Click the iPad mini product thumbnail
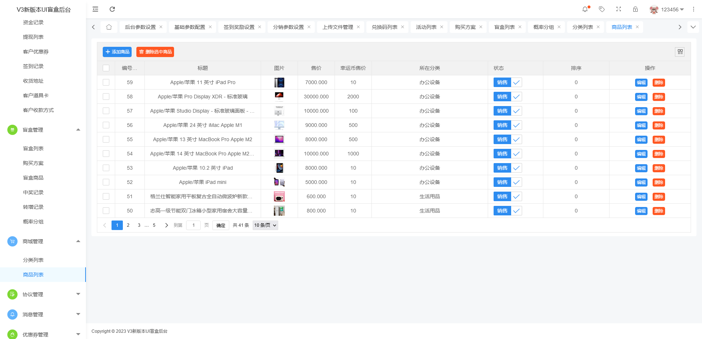This screenshot has height=339, width=702. pos(279,182)
